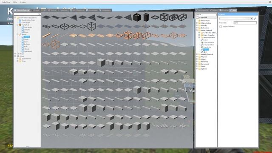This screenshot has height=153, width=272.
Task: Select the General builder category
Action: (27, 37)
